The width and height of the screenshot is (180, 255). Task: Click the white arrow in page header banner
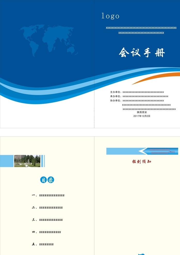143,151
